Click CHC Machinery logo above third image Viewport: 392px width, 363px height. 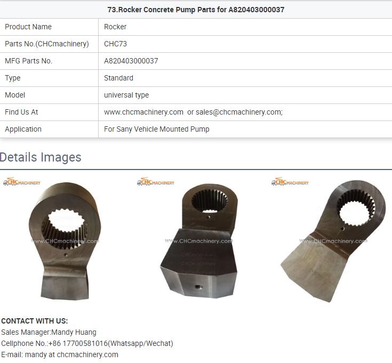click(x=290, y=182)
